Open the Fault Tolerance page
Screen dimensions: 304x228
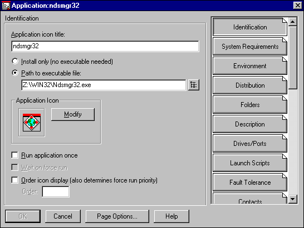(250, 182)
